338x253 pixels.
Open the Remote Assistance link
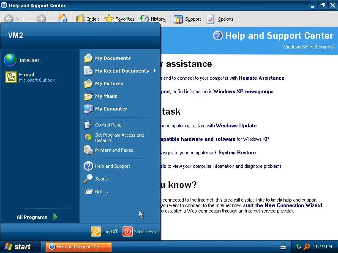(x=262, y=78)
